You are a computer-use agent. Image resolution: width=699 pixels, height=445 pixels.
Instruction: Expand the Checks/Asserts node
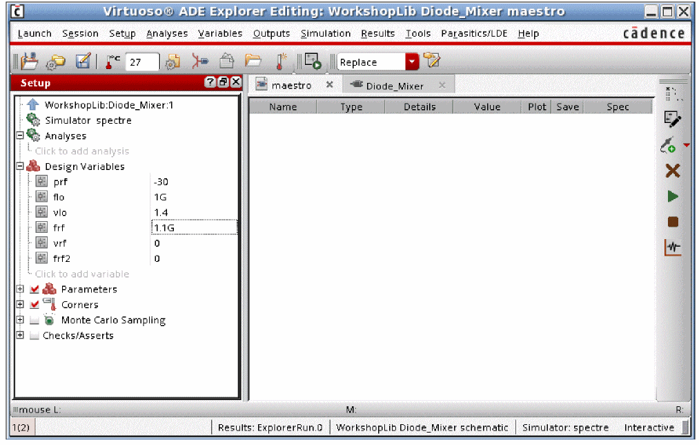pyautogui.click(x=20, y=334)
